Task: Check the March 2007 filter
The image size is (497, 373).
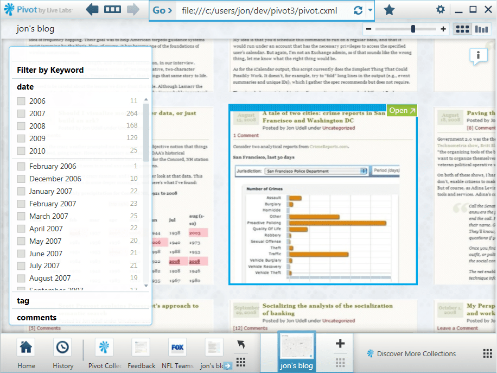Action: (21, 216)
